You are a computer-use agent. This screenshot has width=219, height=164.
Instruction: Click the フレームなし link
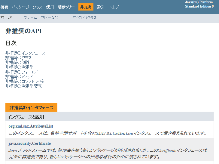pyautogui.click(x=51, y=18)
